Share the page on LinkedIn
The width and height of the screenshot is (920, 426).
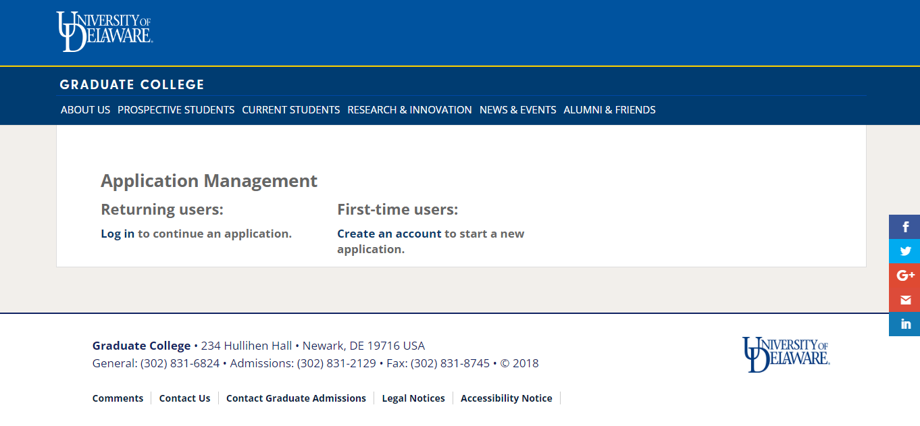coord(904,324)
